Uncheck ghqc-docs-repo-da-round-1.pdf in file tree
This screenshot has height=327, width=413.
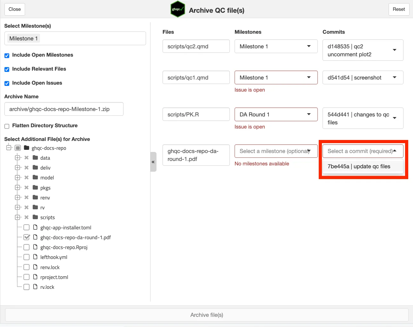coord(27,237)
